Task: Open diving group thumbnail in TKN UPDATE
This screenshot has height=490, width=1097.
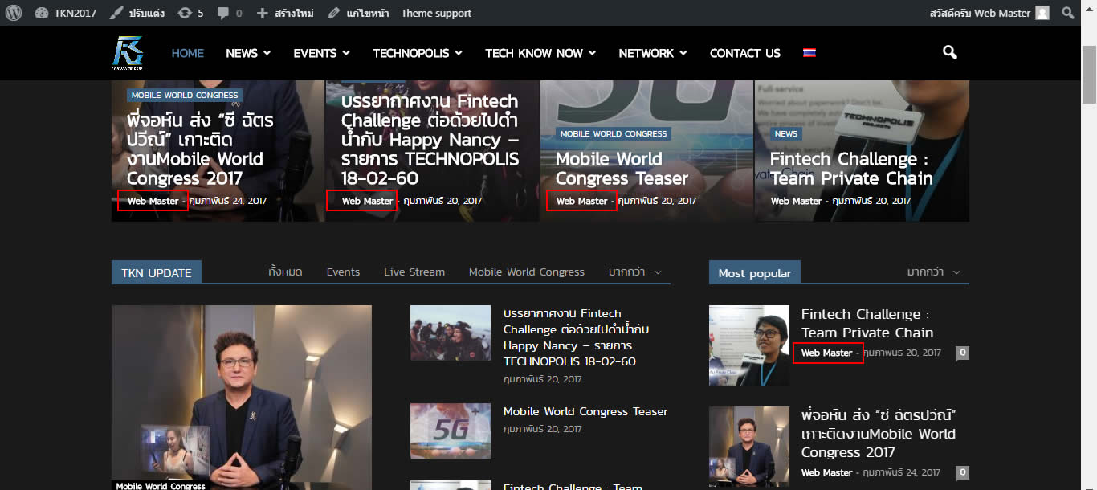Action: (x=451, y=333)
